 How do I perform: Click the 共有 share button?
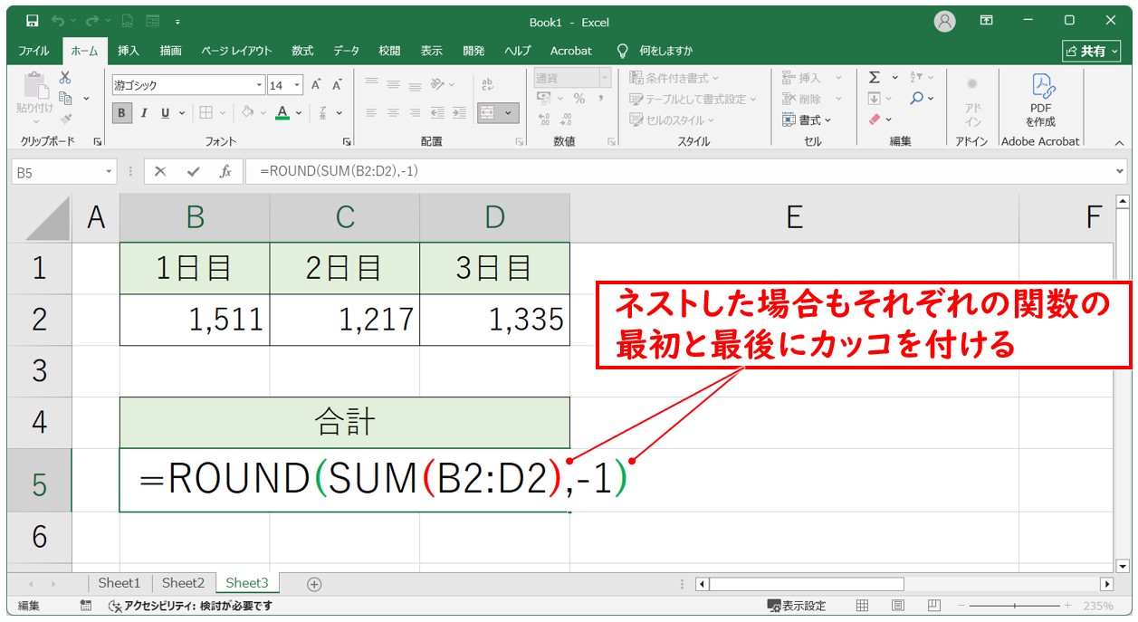1091,51
